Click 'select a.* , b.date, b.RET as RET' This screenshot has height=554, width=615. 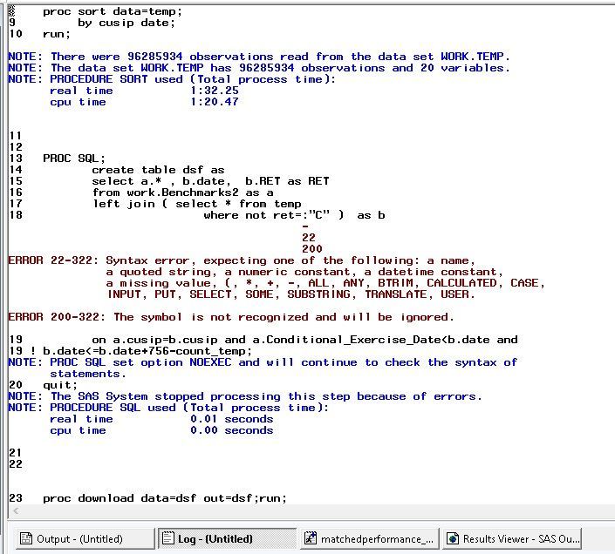tap(210, 181)
